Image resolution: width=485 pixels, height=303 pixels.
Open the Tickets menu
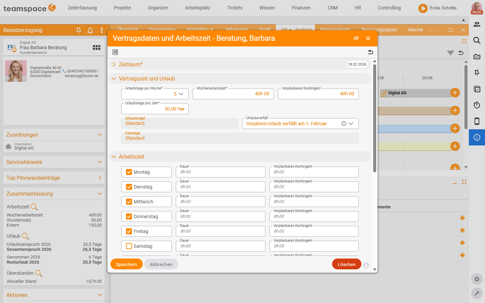pyautogui.click(x=235, y=8)
